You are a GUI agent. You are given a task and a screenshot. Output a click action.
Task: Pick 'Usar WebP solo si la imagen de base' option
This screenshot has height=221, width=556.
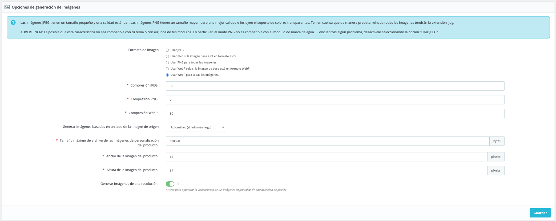click(167, 69)
